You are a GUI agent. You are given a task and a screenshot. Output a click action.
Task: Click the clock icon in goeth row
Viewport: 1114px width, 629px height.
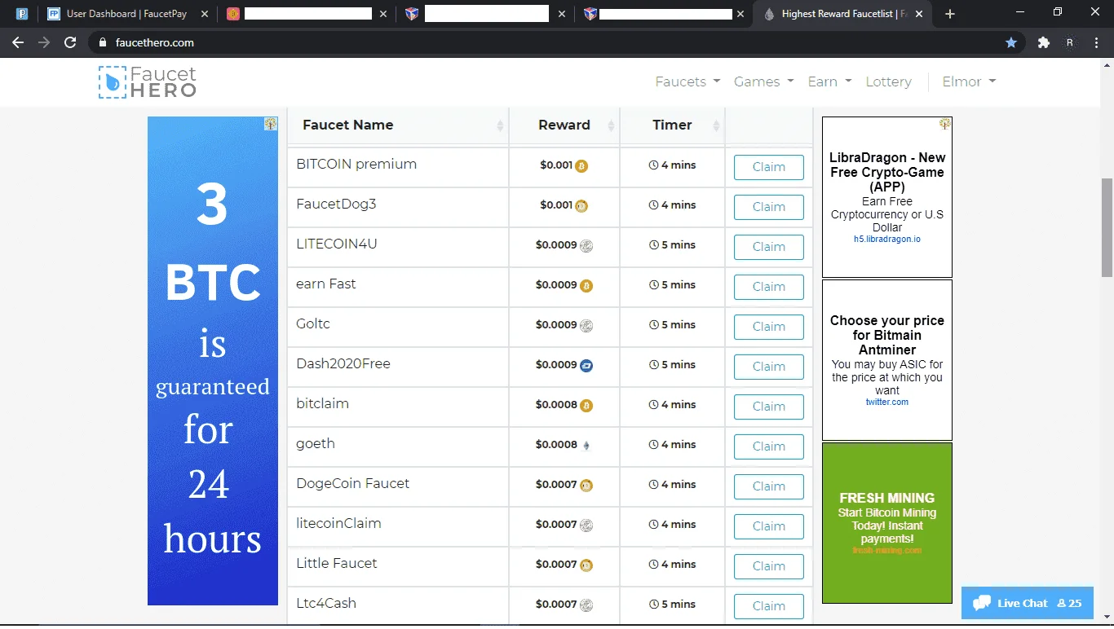(x=653, y=445)
